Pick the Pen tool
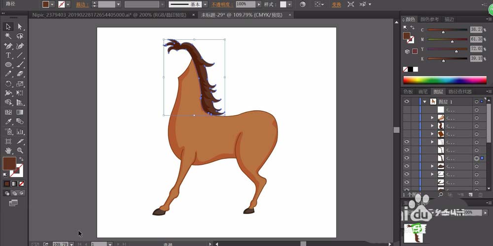The image size is (493, 246). tap(8, 46)
